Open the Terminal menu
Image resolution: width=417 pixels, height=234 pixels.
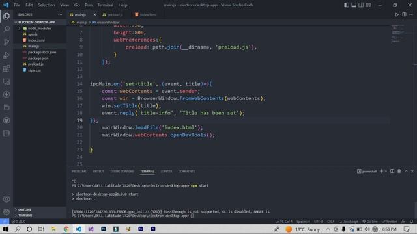[x=105, y=5]
